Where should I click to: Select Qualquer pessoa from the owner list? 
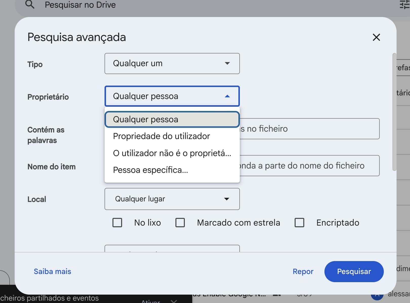click(172, 119)
